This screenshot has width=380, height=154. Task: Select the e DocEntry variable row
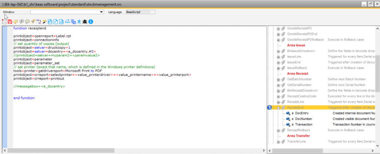tap(300, 113)
